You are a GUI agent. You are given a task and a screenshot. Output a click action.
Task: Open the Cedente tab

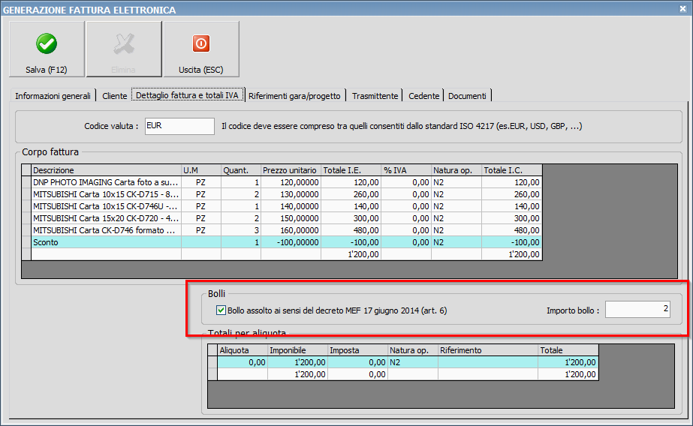423,96
